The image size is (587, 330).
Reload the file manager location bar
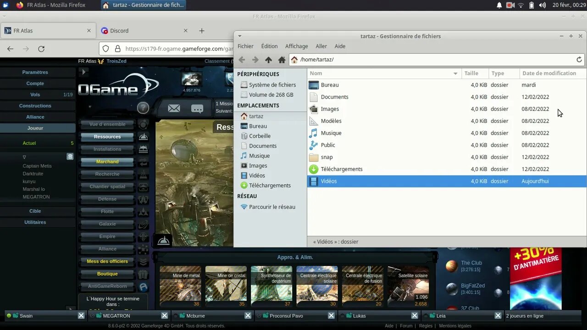579,60
